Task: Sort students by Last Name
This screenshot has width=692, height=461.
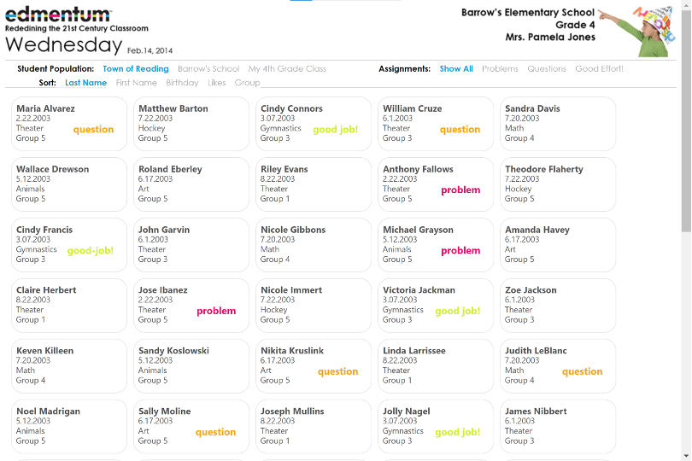Action: coord(85,83)
